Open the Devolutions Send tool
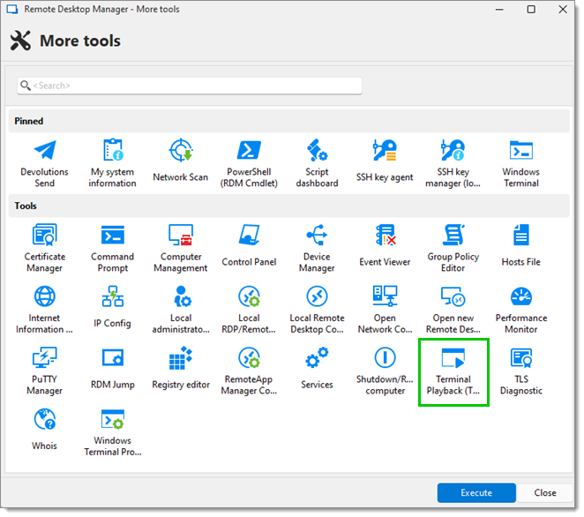 44,163
